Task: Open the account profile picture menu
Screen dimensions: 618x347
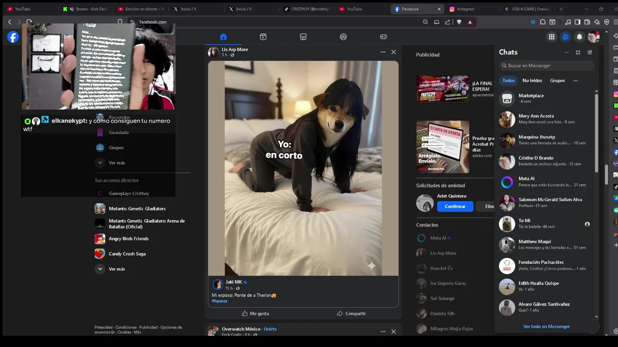Action: point(593,37)
